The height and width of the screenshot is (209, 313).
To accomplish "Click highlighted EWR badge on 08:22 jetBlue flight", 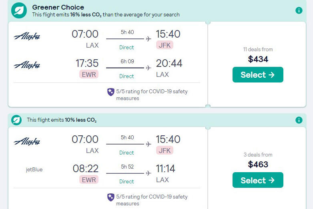I will 89,179.
